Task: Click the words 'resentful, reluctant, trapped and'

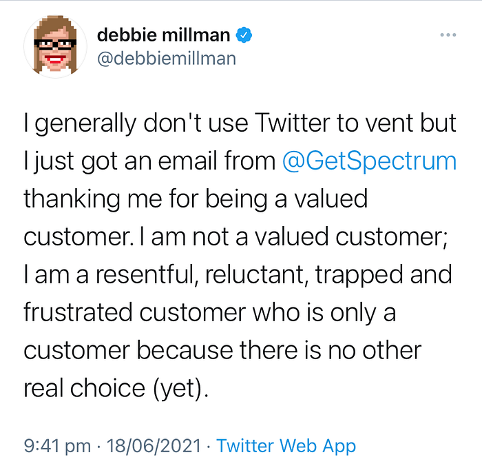Action: 274,274
